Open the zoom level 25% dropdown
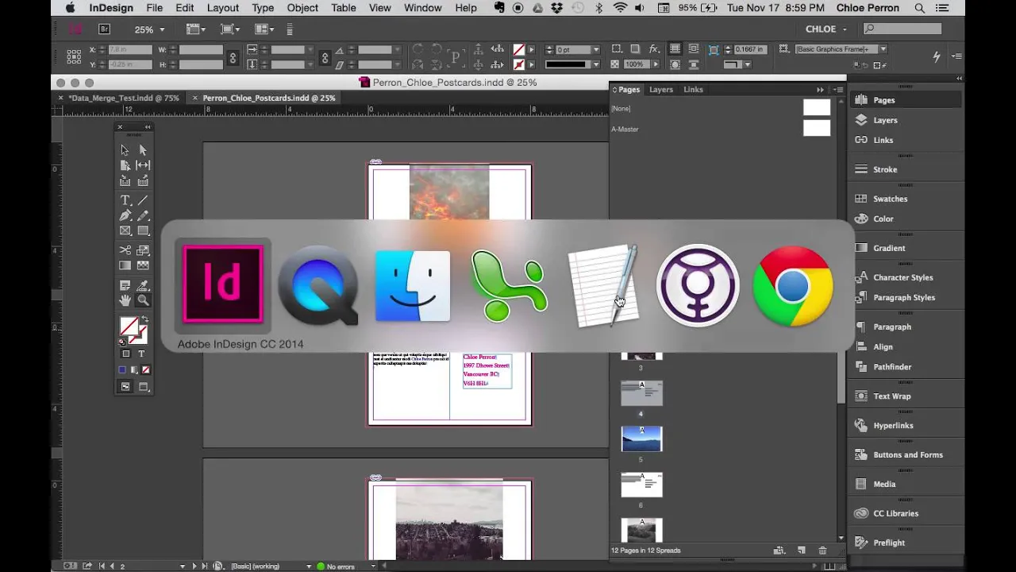 click(162, 29)
